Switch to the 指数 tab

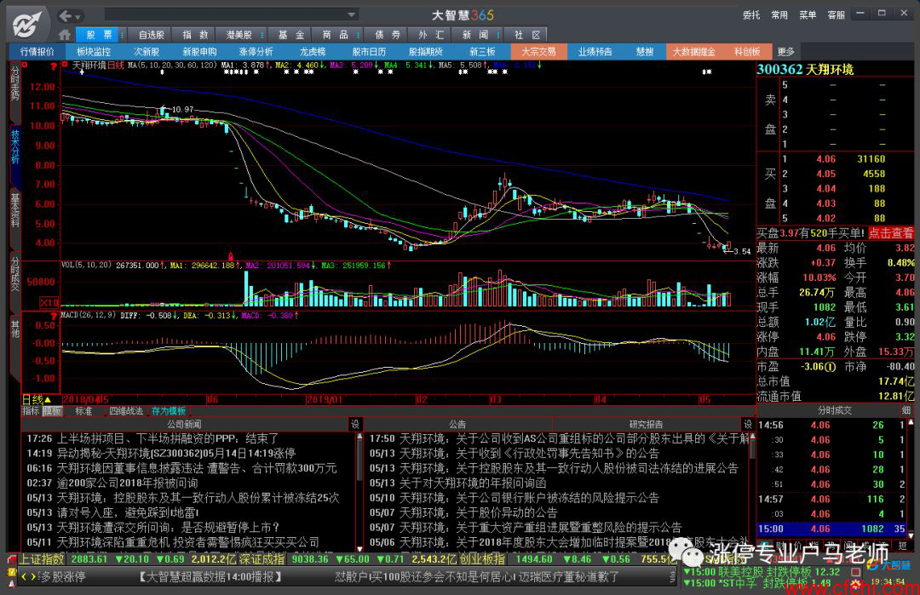(x=195, y=35)
